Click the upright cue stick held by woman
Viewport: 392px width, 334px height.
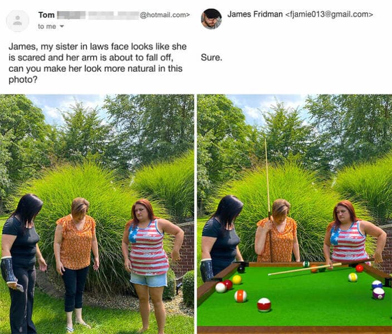pos(268,199)
